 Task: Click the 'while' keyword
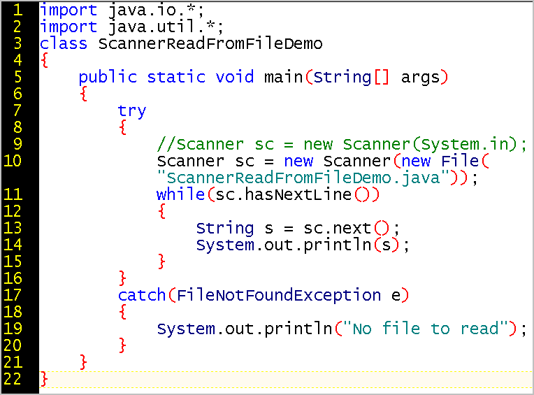pos(180,194)
